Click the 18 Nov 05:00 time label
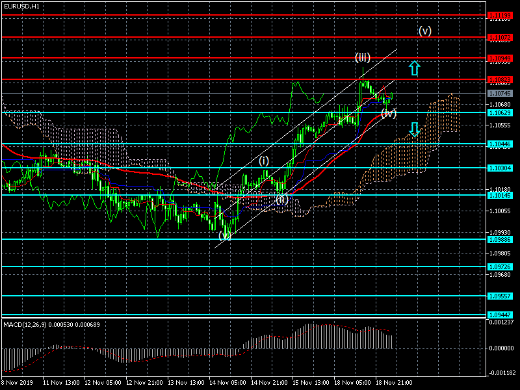 (x=352, y=382)
